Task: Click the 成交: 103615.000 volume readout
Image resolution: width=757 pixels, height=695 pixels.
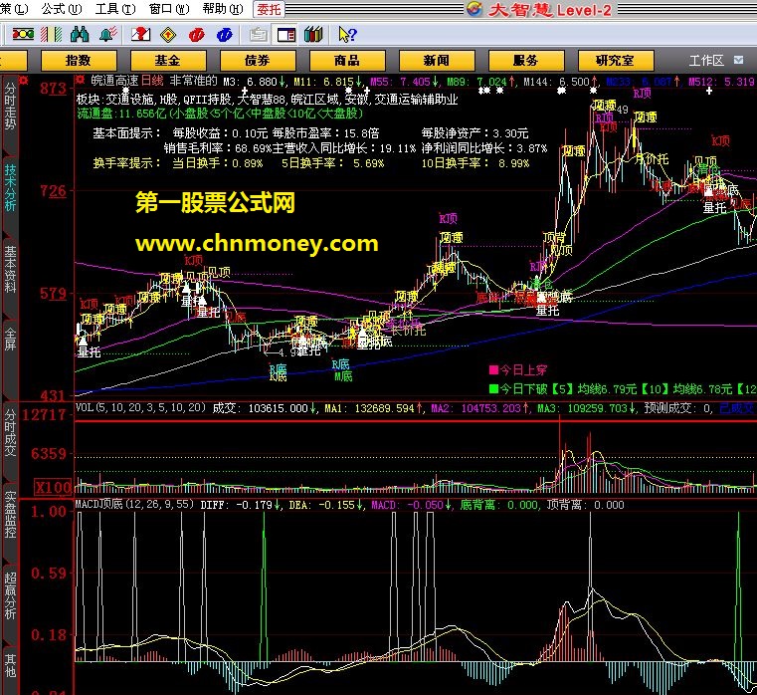Action: (264, 408)
